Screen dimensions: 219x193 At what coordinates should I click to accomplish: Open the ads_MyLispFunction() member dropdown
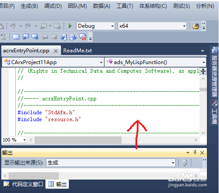click(x=155, y=62)
